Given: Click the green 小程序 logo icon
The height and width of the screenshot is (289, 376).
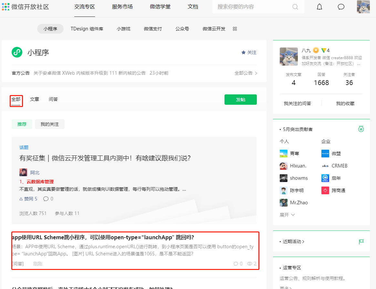Looking at the screenshot, I should click(17, 52).
